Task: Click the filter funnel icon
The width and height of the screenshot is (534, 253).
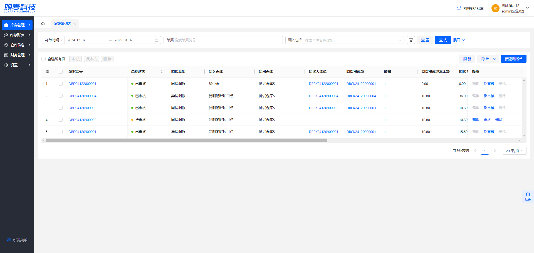Action: (x=411, y=40)
